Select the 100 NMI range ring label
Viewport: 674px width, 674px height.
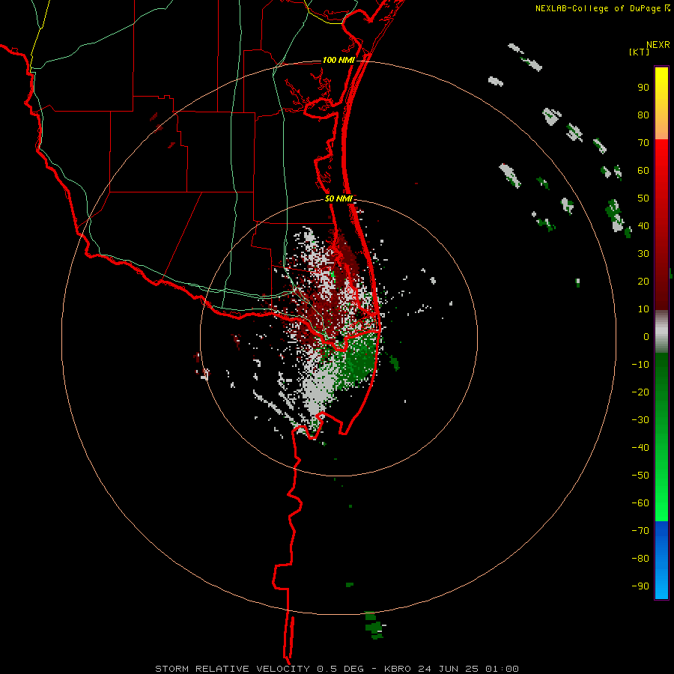coord(338,60)
